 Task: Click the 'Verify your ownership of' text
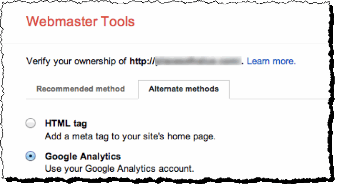click(76, 61)
